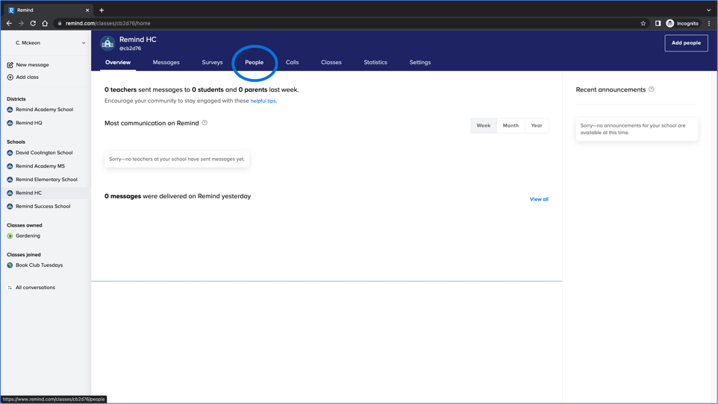Click the Add people button
The height and width of the screenshot is (404, 718).
[686, 43]
